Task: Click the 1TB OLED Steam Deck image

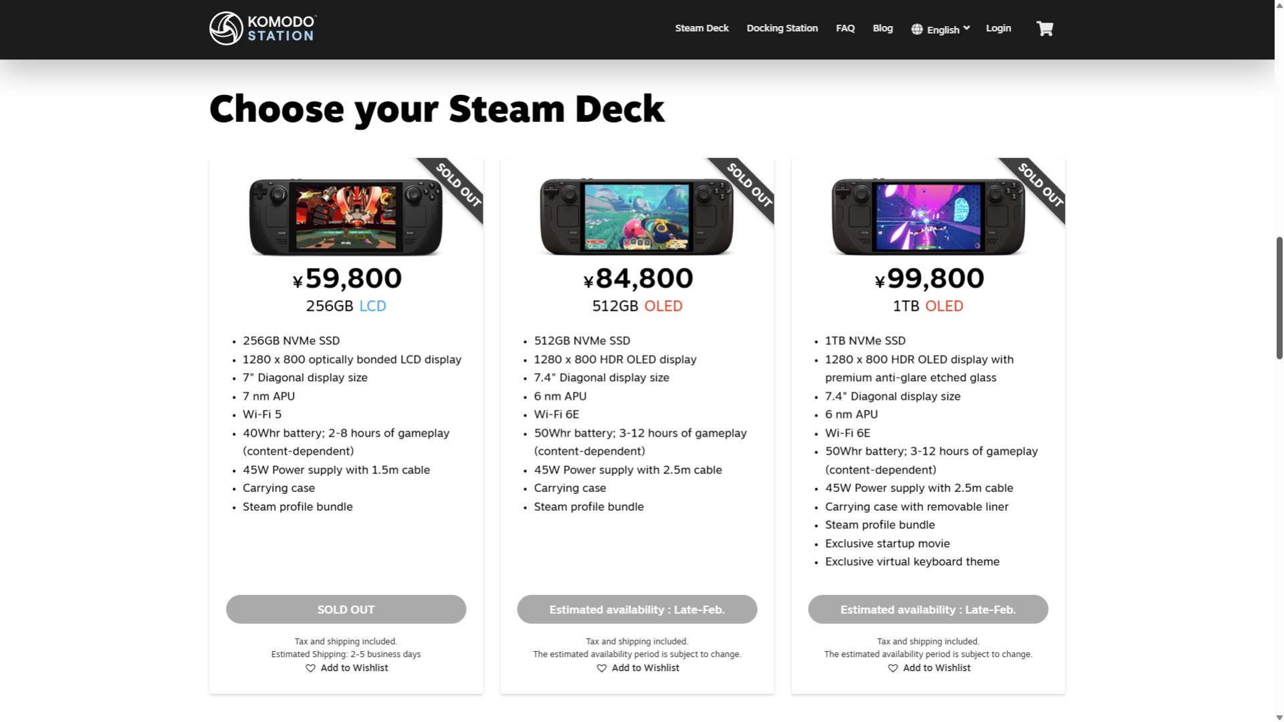Action: coord(928,215)
